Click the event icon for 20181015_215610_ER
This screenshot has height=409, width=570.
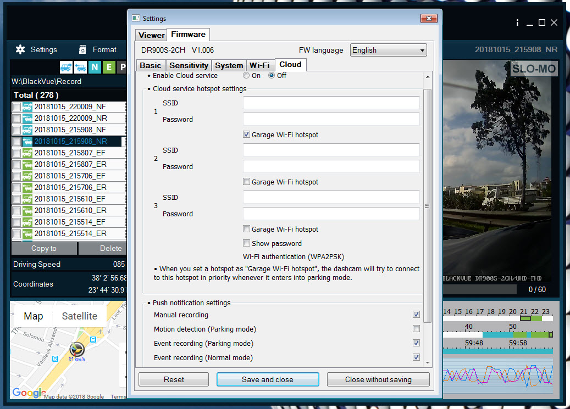(27, 211)
